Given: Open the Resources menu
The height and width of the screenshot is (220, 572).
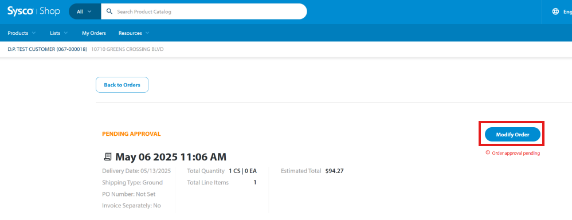Looking at the screenshot, I should pyautogui.click(x=130, y=33).
